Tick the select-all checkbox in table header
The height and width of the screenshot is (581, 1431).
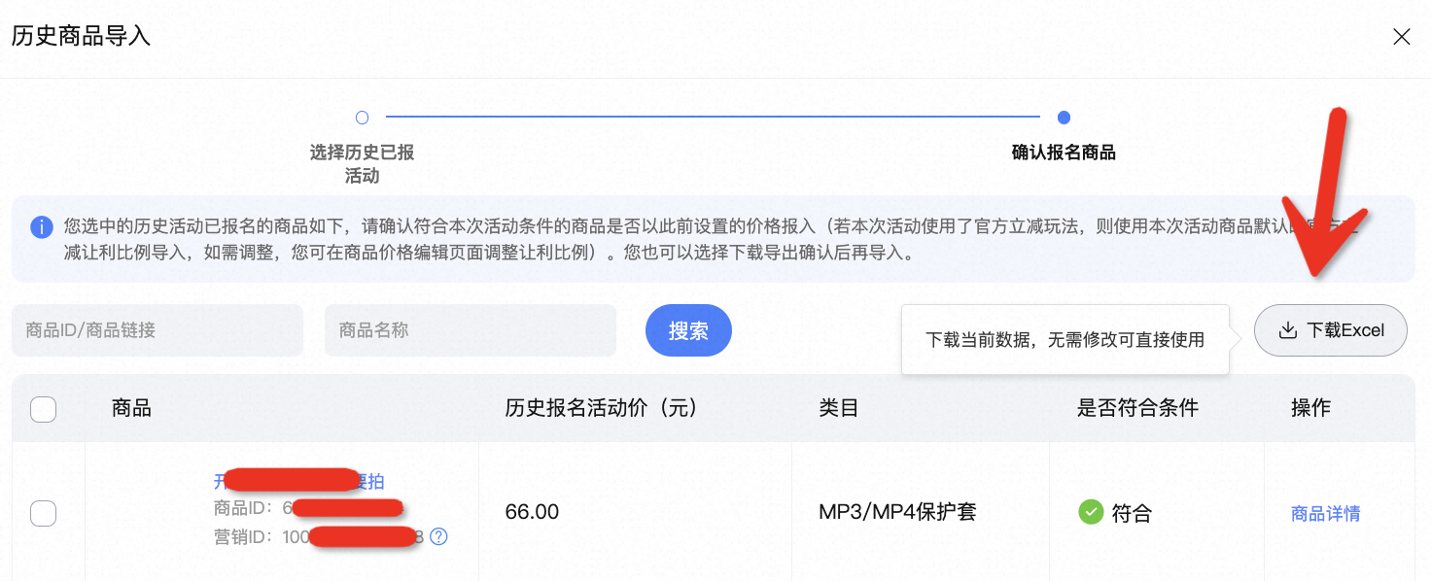[x=43, y=409]
